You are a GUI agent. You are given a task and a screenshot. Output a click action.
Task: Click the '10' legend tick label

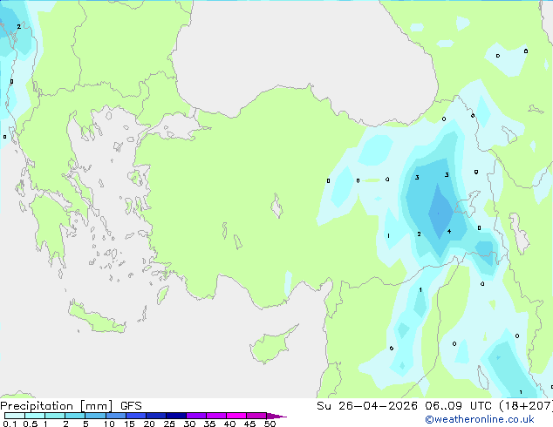109,424
